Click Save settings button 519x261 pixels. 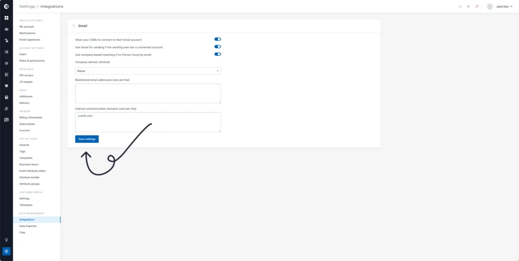point(87,139)
